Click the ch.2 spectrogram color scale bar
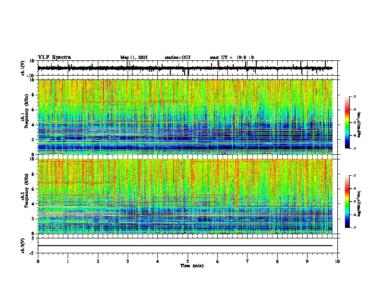The width and height of the screenshot is (380, 293). coord(347,202)
